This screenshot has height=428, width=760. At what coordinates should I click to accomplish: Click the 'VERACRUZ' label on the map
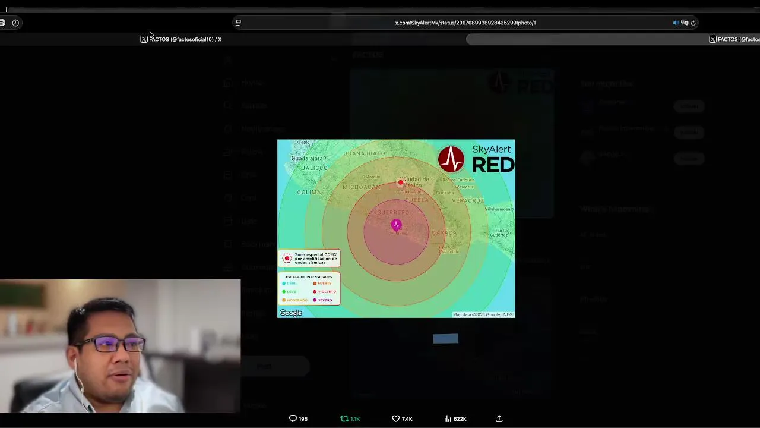coord(468,201)
